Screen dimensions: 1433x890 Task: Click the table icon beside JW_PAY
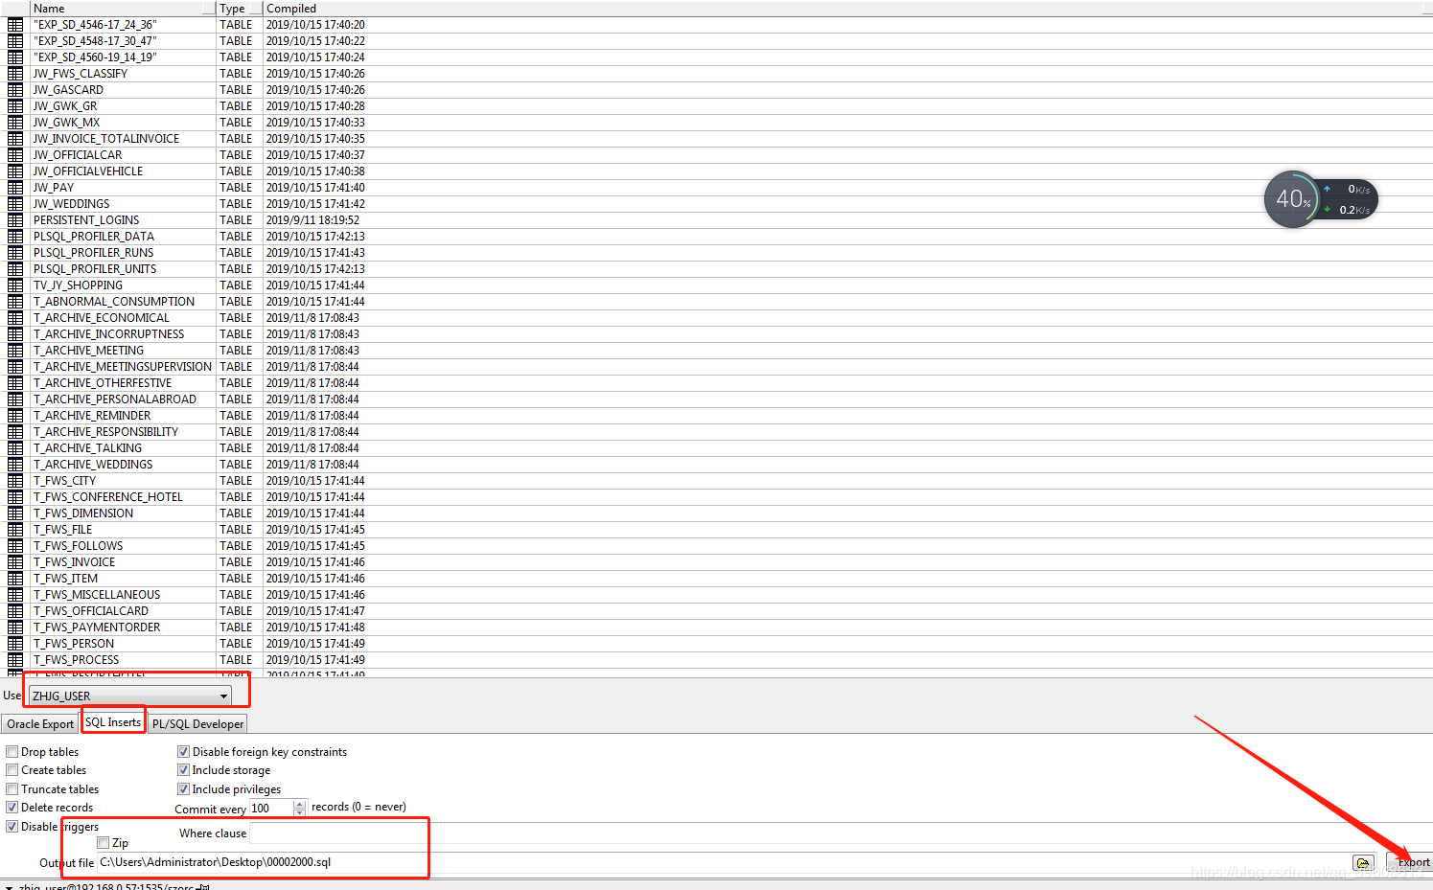pos(14,187)
